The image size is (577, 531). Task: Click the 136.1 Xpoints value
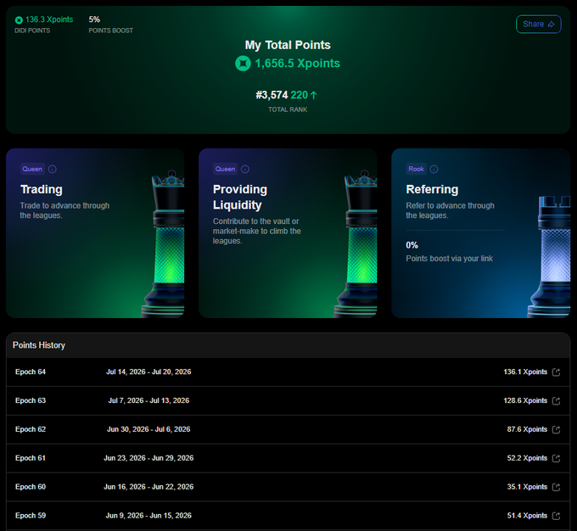coord(525,372)
